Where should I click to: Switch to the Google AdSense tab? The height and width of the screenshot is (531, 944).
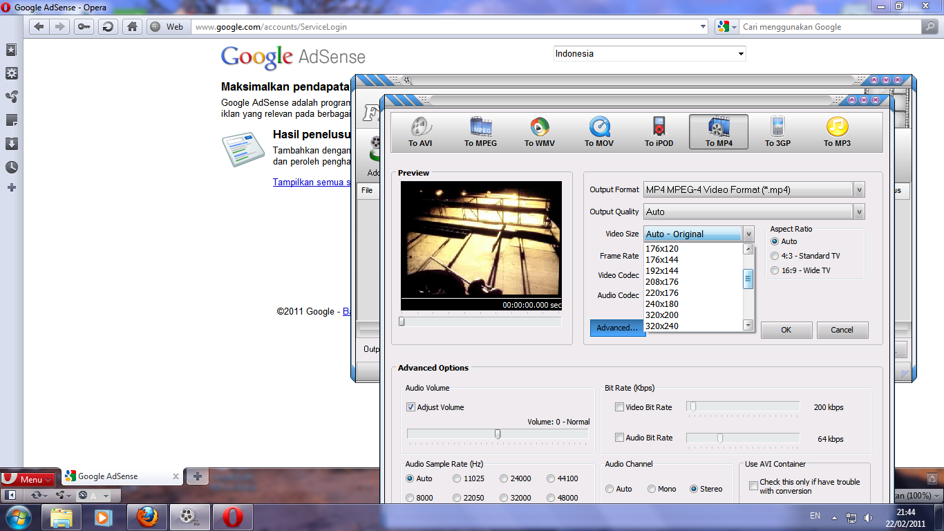point(122,476)
